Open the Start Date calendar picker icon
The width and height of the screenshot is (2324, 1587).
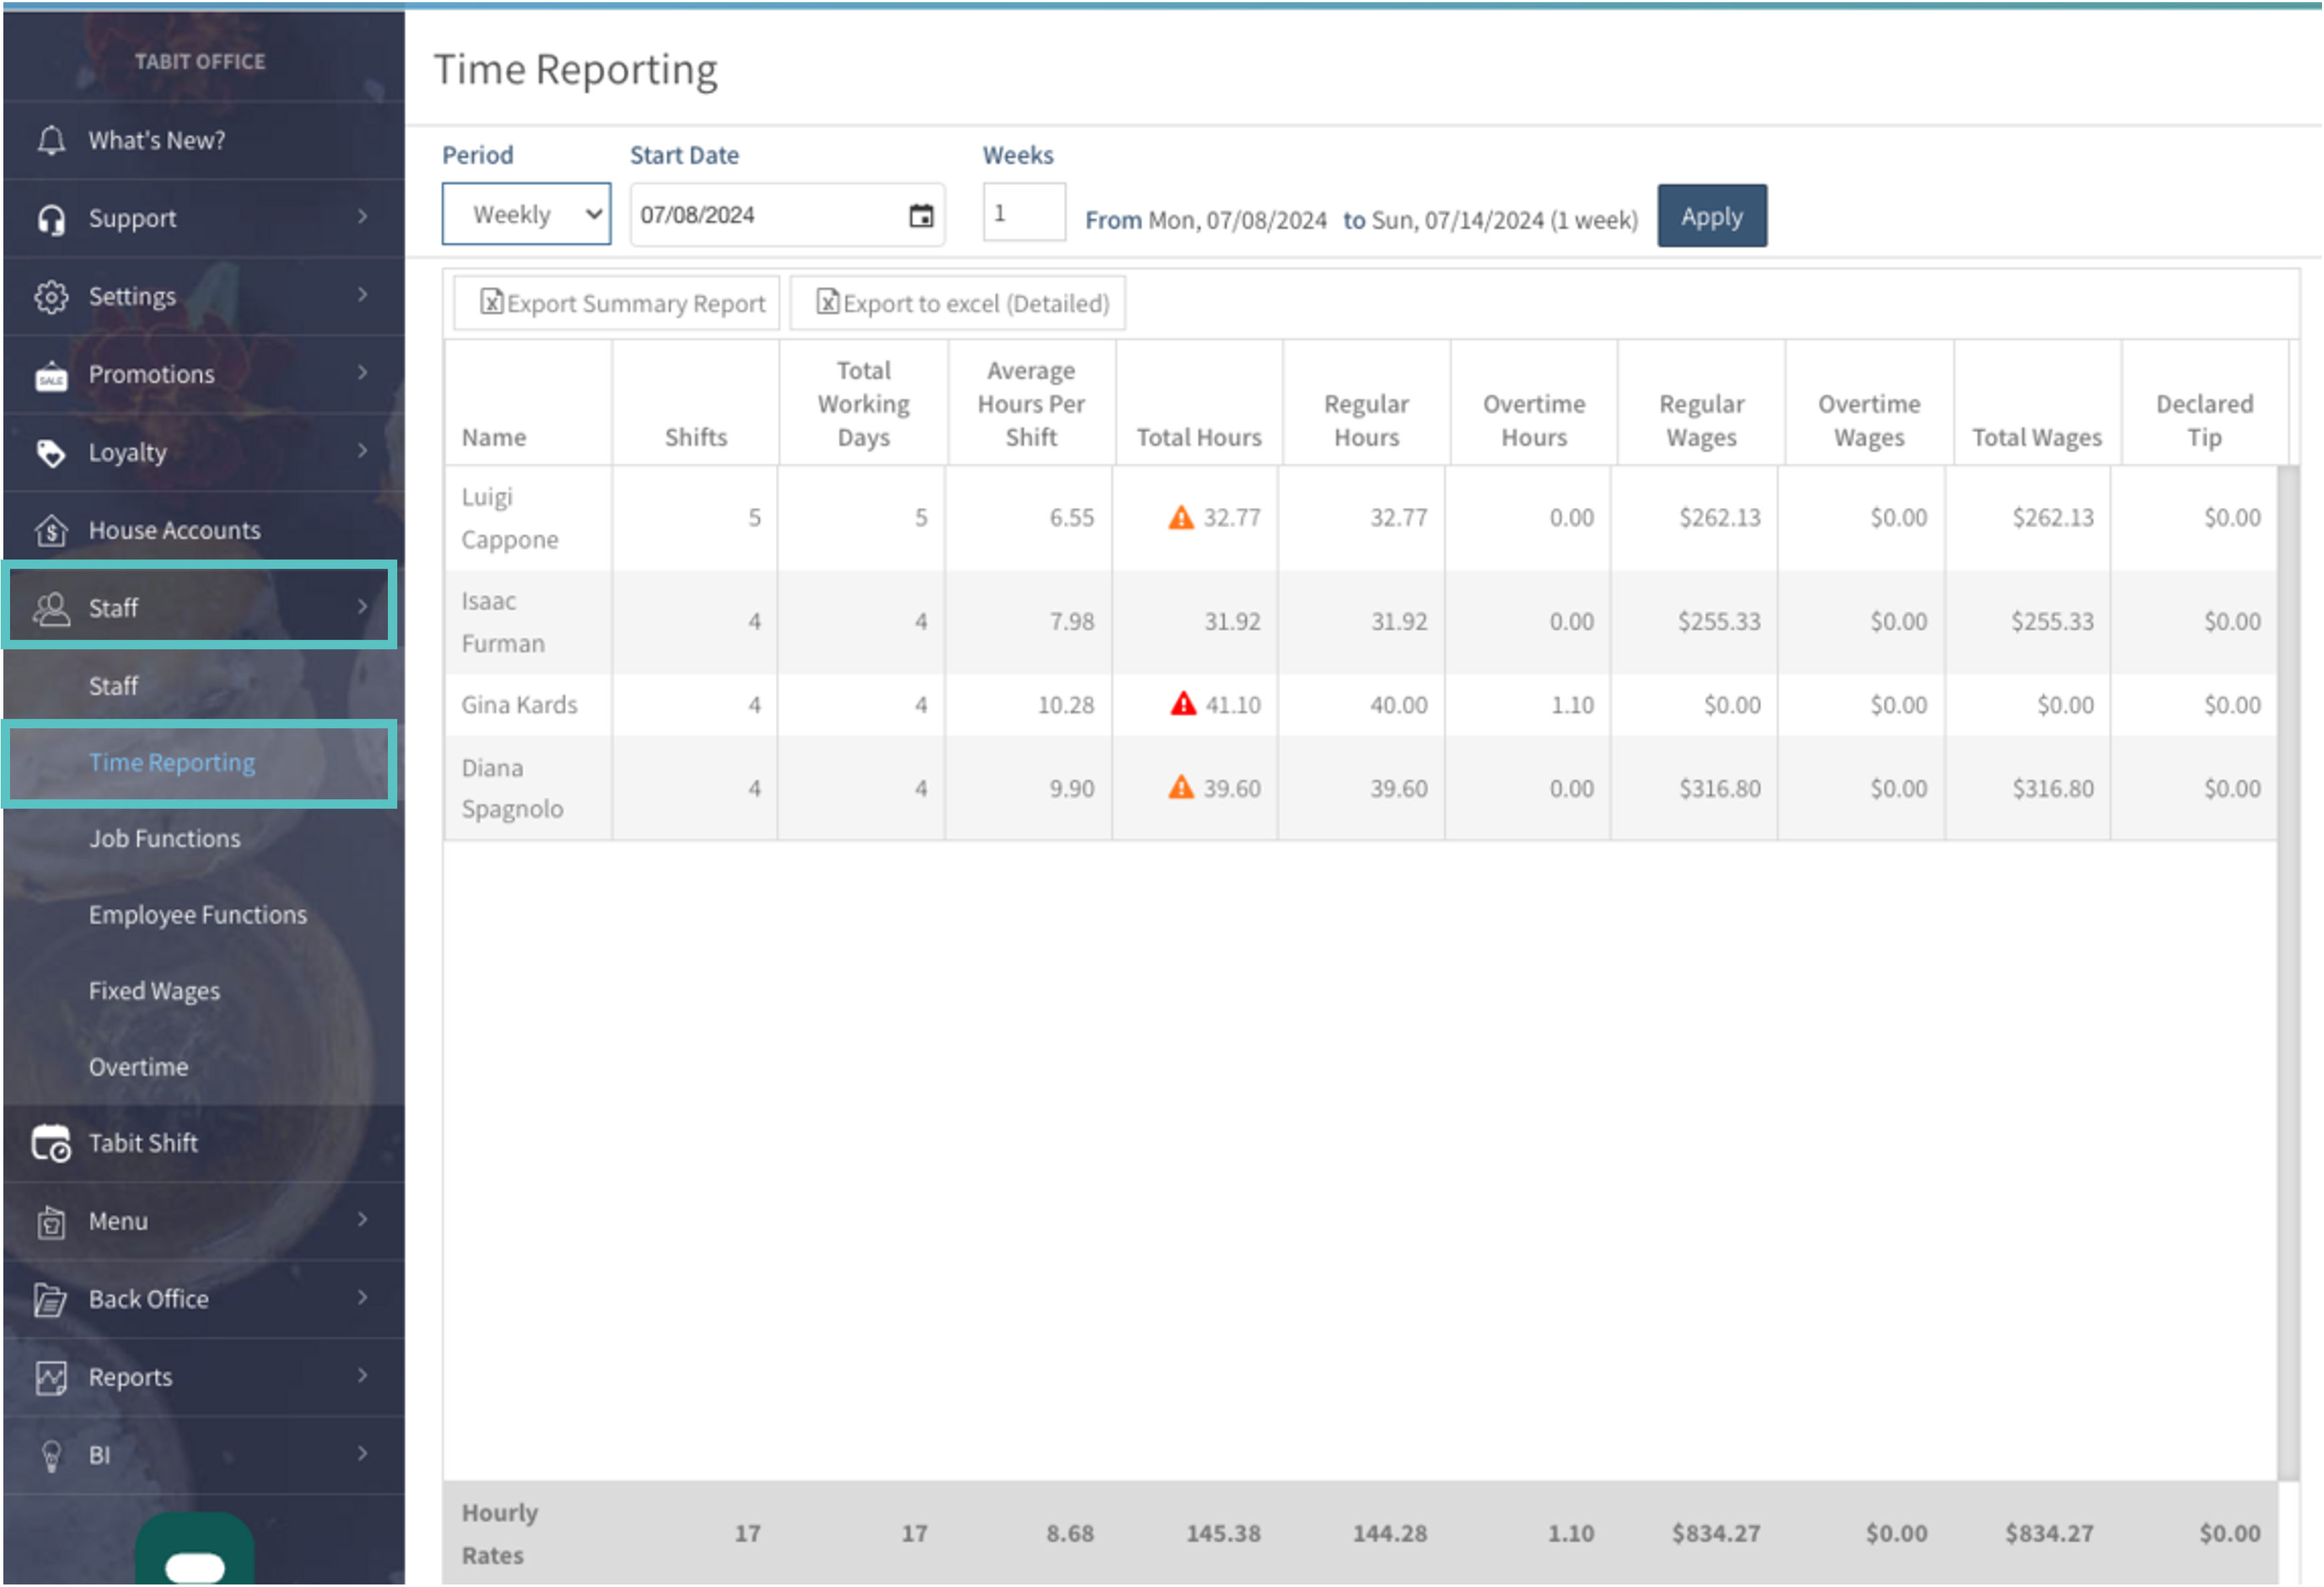point(920,215)
